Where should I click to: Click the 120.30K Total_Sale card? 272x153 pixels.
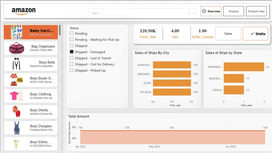pos(148,34)
